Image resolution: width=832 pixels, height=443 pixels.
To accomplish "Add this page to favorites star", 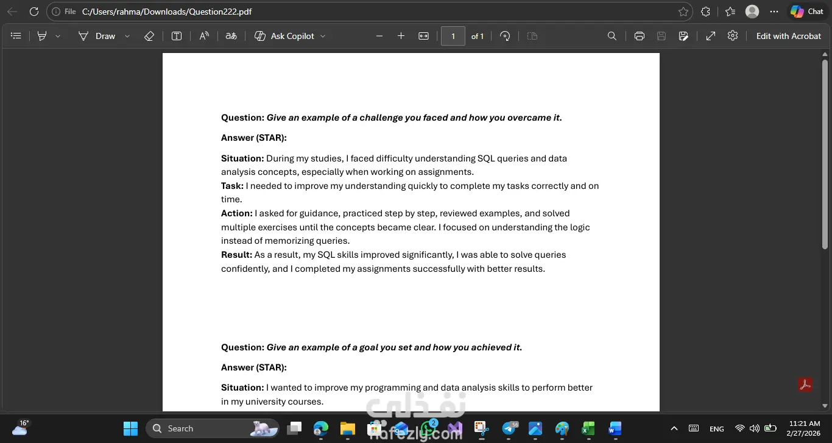I will coord(683,12).
